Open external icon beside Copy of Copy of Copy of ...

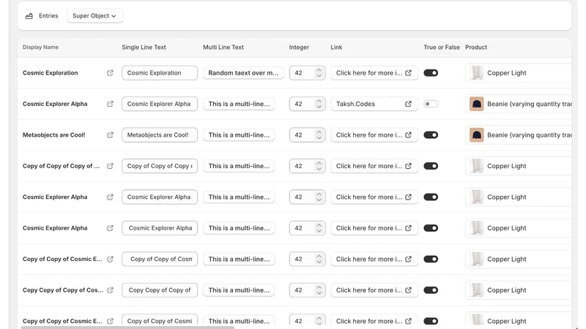tap(110, 166)
